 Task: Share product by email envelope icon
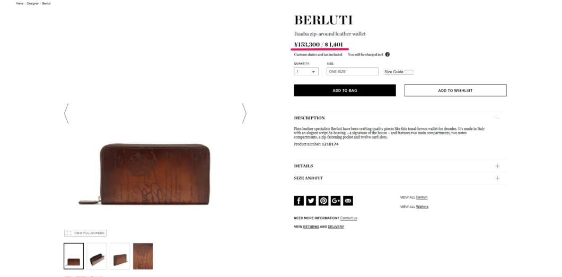[348, 201]
